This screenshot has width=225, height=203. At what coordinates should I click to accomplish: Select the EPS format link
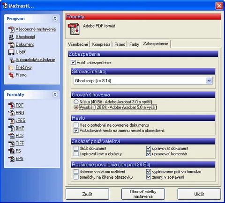click(x=19, y=159)
